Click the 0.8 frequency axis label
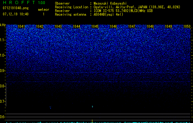Screen dimensions: 193x123 pyautogui.click(x=2, y=86)
